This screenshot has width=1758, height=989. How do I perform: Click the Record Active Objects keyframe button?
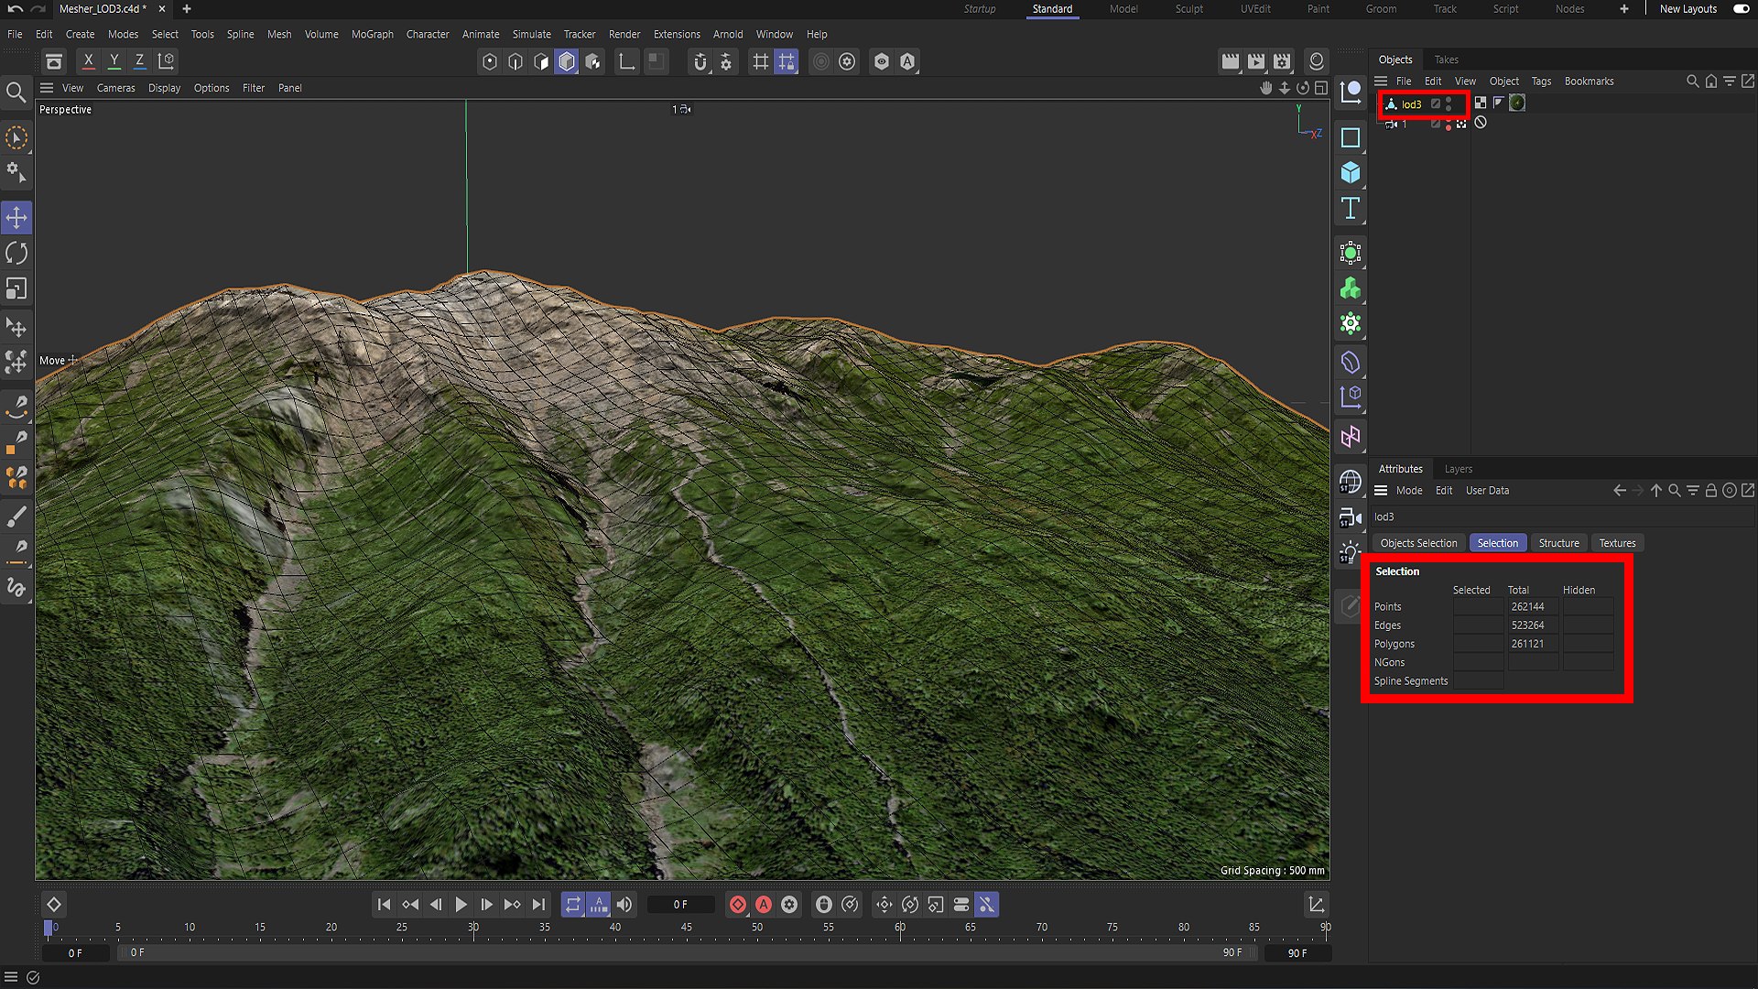click(738, 905)
